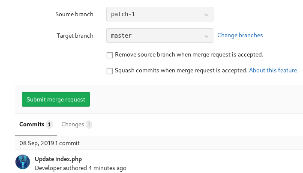Click the Source branch field label
The height and width of the screenshot is (173, 303).
[x=74, y=15]
